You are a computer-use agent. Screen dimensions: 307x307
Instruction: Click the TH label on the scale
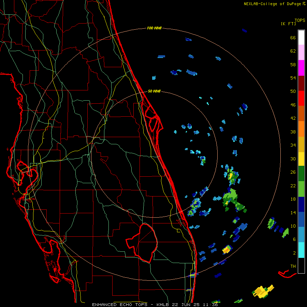coord(293,266)
